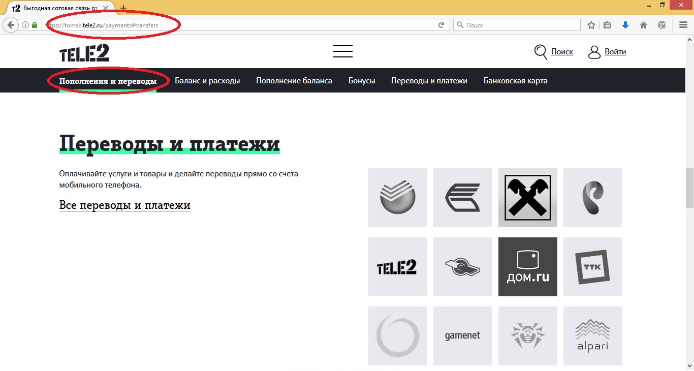Open the site hamburger menu
The image size is (694, 371).
click(x=342, y=51)
